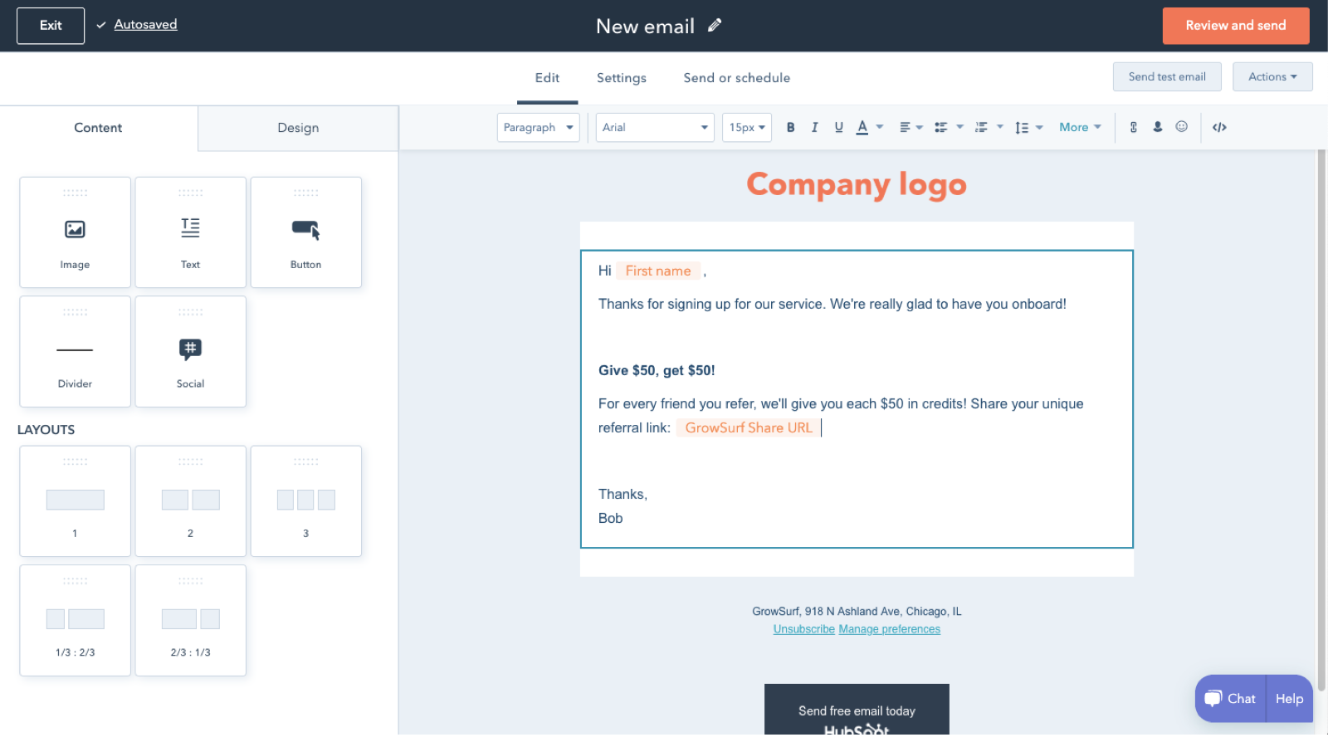The width and height of the screenshot is (1328, 747).
Task: Apply italic formatting
Action: pos(814,127)
